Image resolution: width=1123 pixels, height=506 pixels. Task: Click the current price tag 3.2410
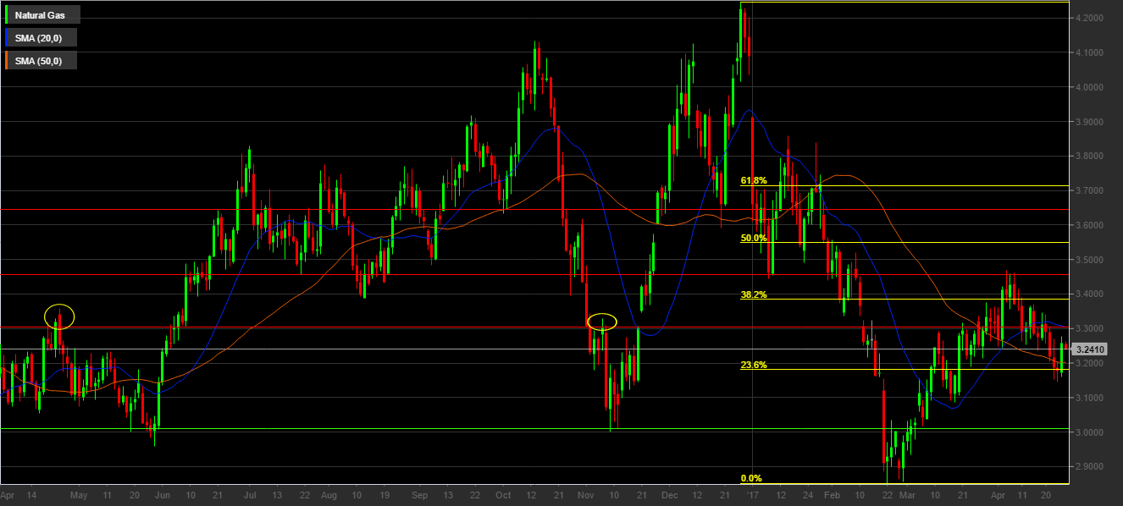tap(1093, 349)
